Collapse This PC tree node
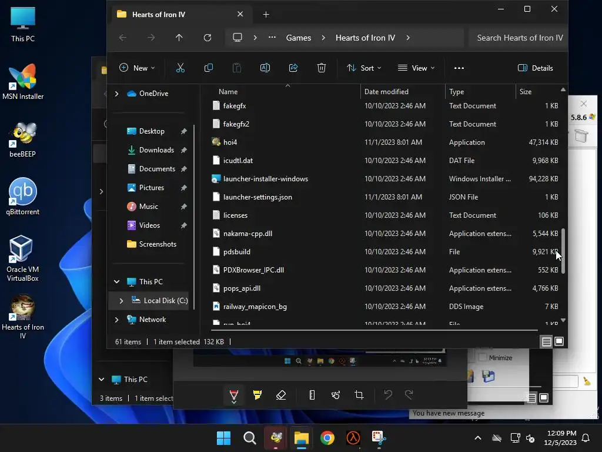The width and height of the screenshot is (602, 452). [x=117, y=282]
